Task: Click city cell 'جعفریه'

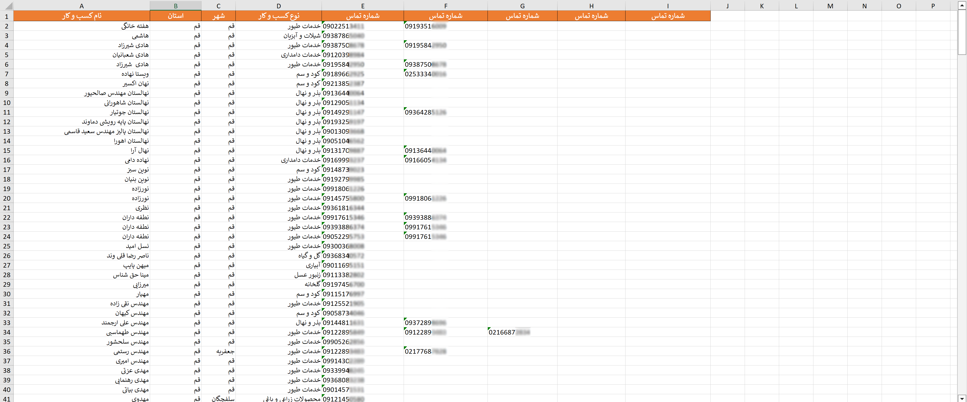Action: [x=219, y=351]
